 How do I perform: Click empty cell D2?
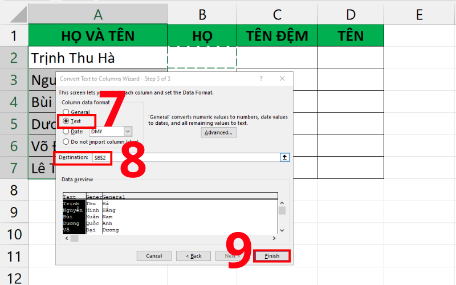click(351, 58)
